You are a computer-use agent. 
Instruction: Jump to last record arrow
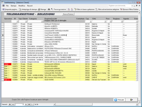[x=29, y=104]
